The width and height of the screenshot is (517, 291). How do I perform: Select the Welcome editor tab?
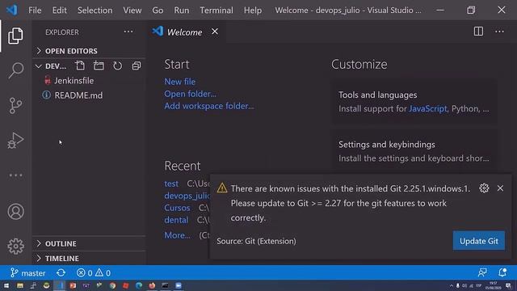tap(187, 32)
